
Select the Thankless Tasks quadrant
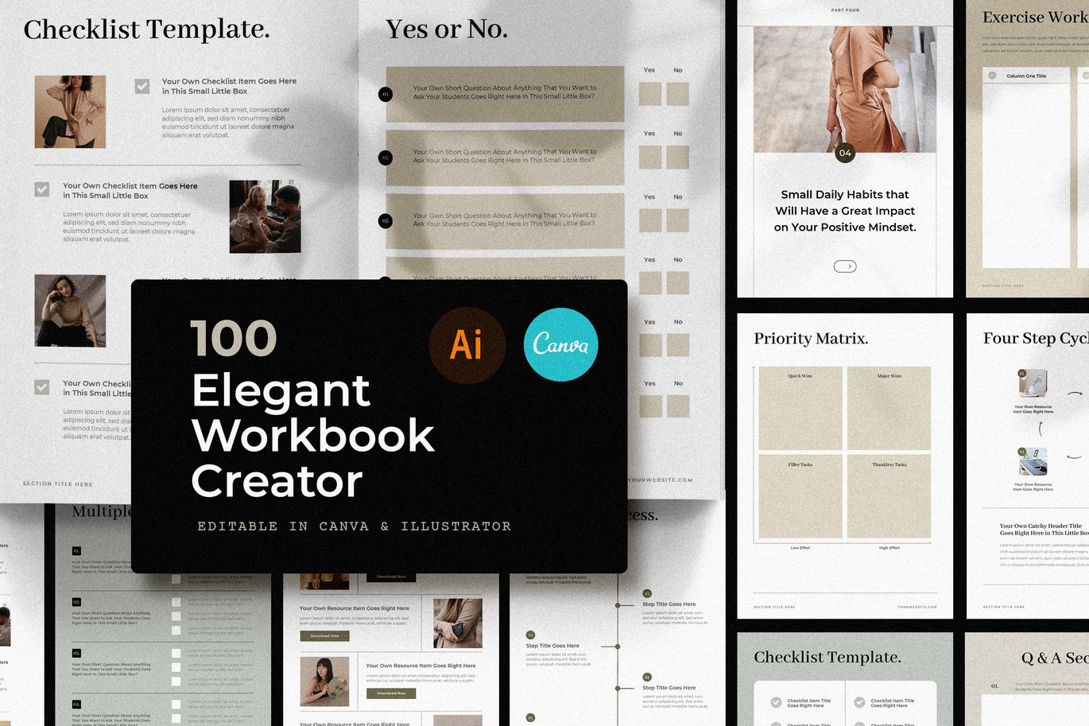tap(889, 496)
